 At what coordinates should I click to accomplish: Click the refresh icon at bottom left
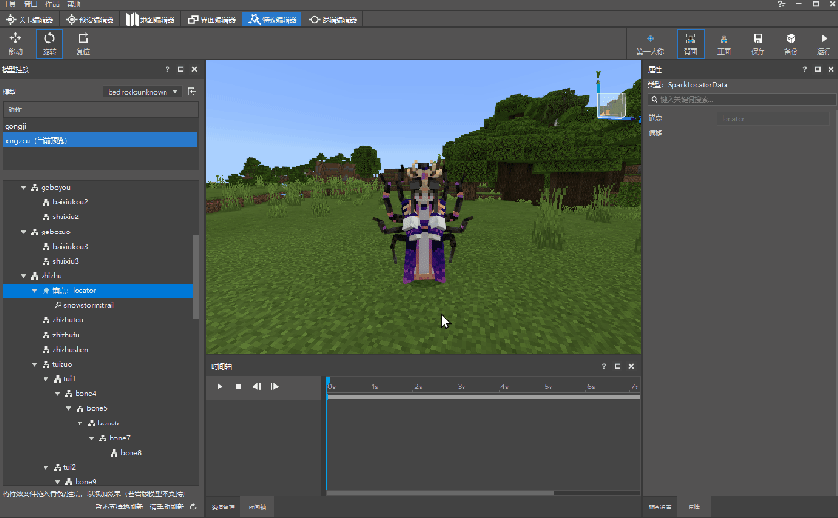tap(193, 507)
